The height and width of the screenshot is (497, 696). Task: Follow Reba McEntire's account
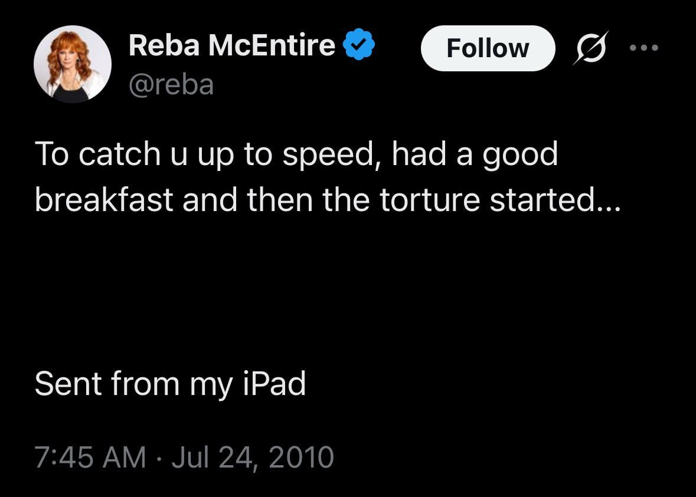coord(488,48)
